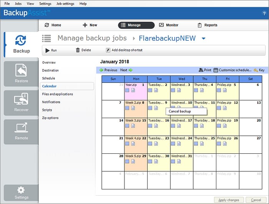
Task: Click the document icon on Week 3.zip January 15
Action: 133,126
